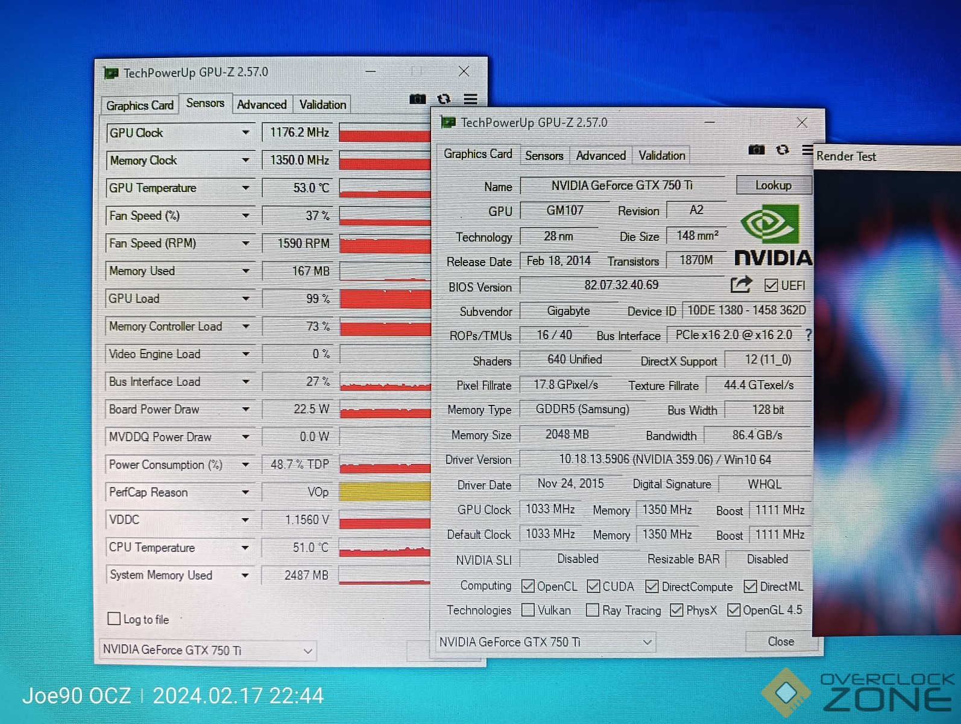Switch to Sensors tab in front GPU-Z window

point(544,156)
